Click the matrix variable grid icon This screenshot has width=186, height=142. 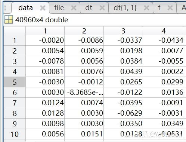(x=9, y=20)
